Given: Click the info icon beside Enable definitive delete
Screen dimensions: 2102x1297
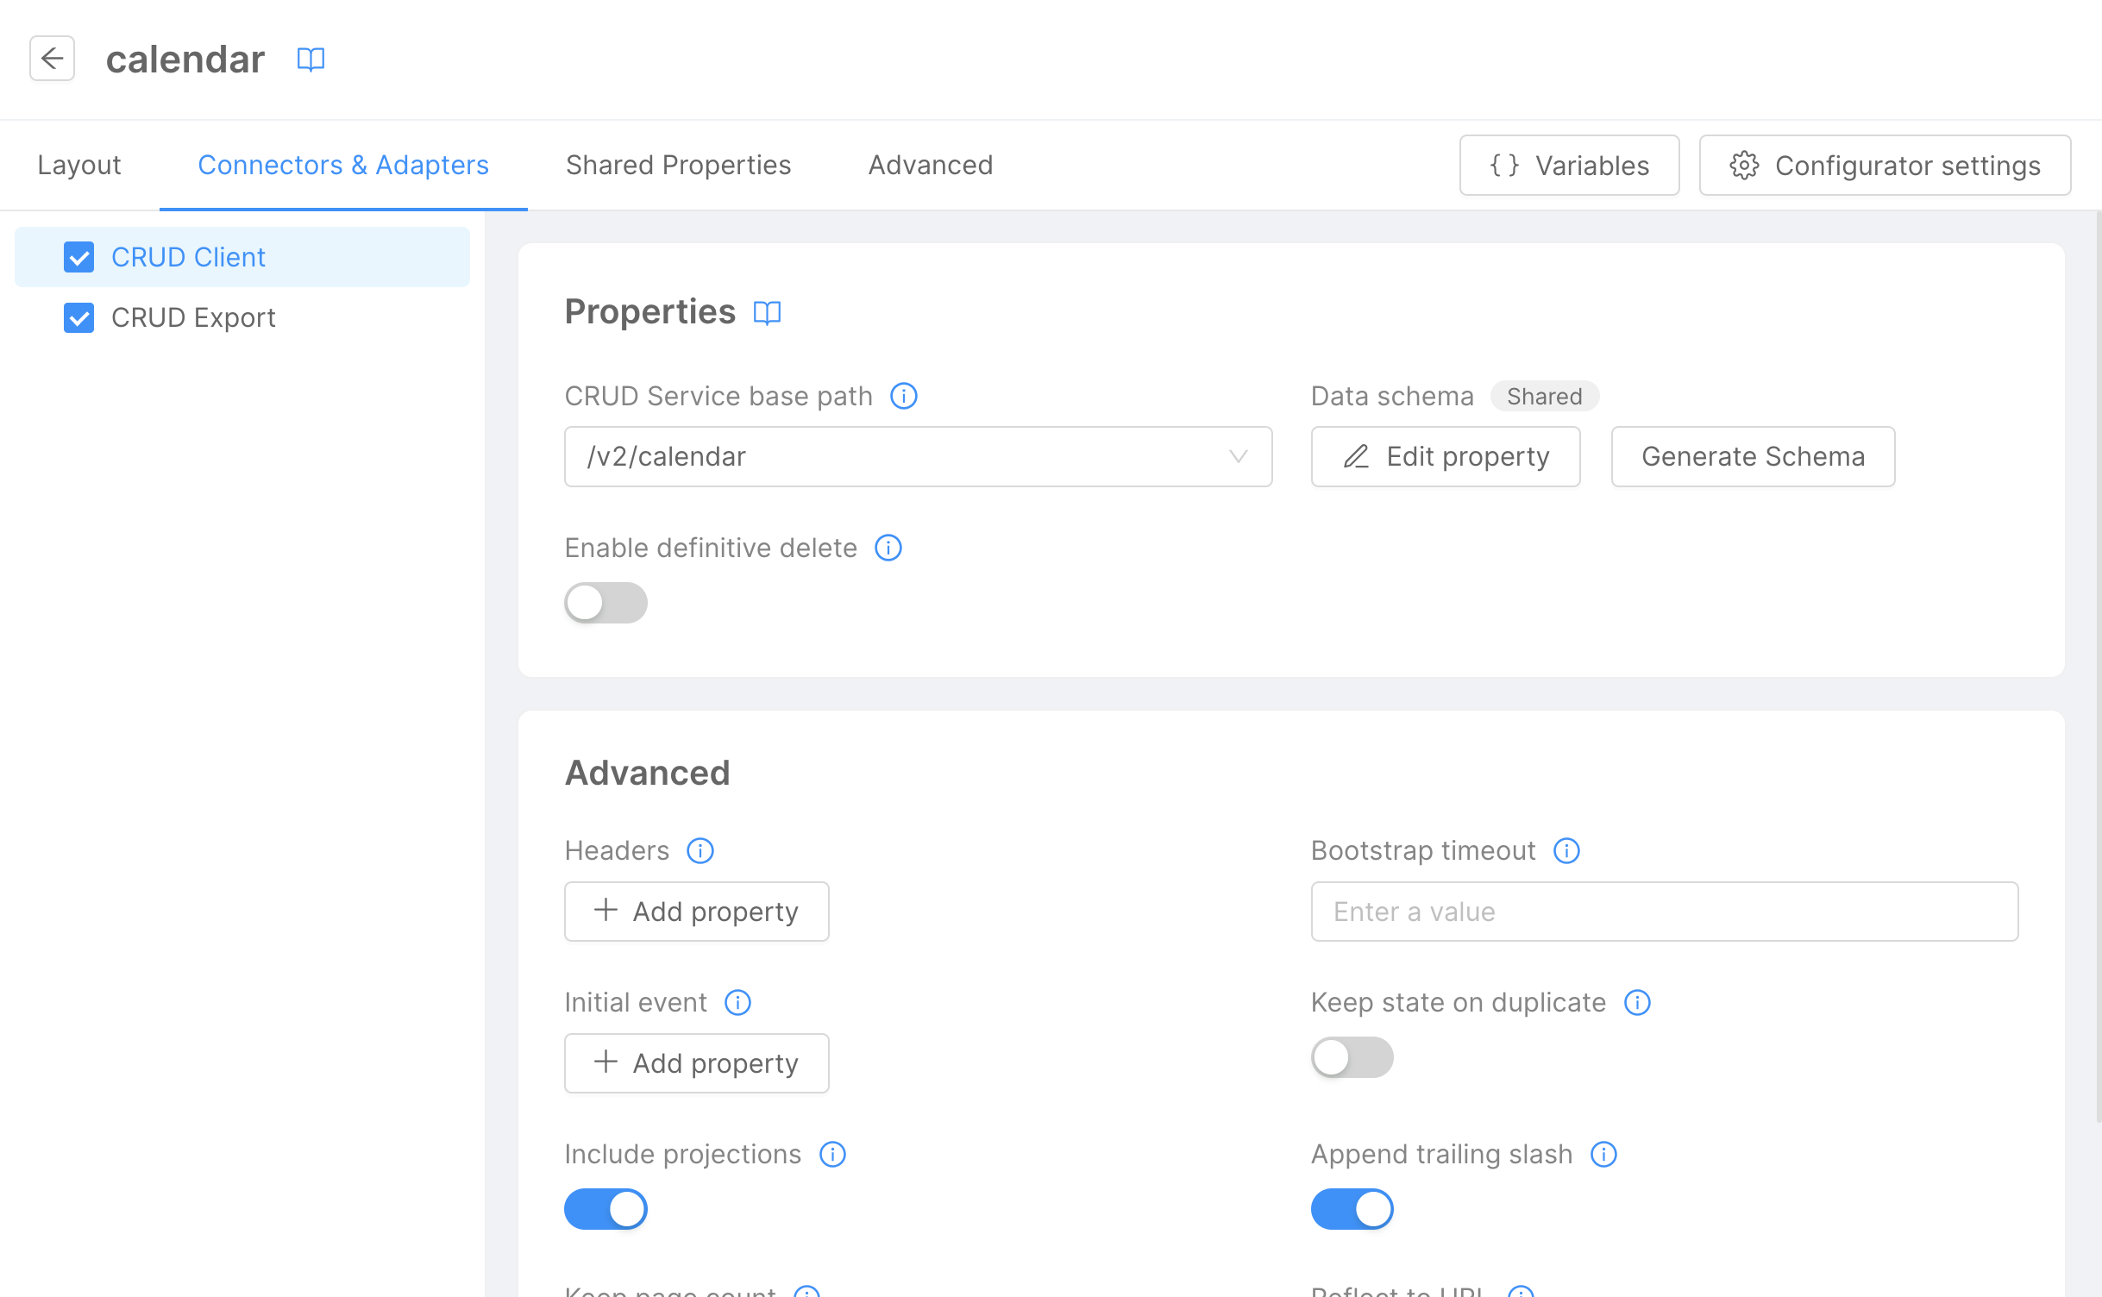Looking at the screenshot, I should pos(888,548).
